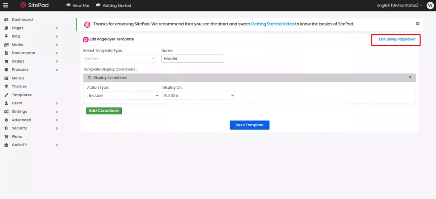Expand the Products submenu arrow

tap(57, 69)
